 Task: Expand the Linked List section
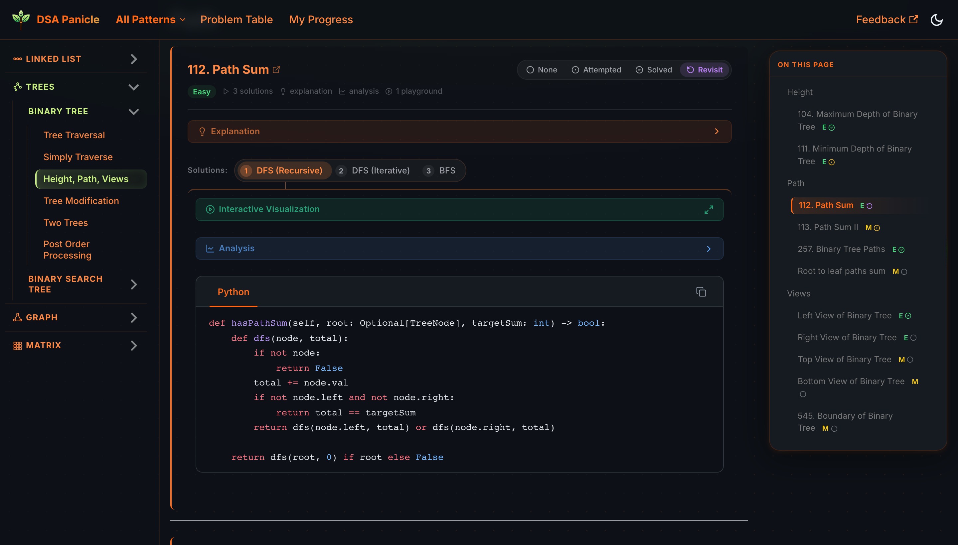coord(134,59)
